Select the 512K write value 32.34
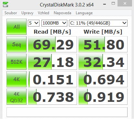 click(103, 62)
